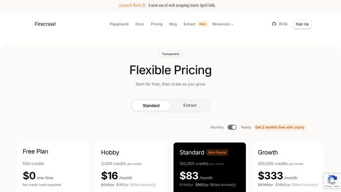Image resolution: width=341 pixels, height=192 pixels.
Task: Click the chevron next to Resources
Action: [x=232, y=24]
